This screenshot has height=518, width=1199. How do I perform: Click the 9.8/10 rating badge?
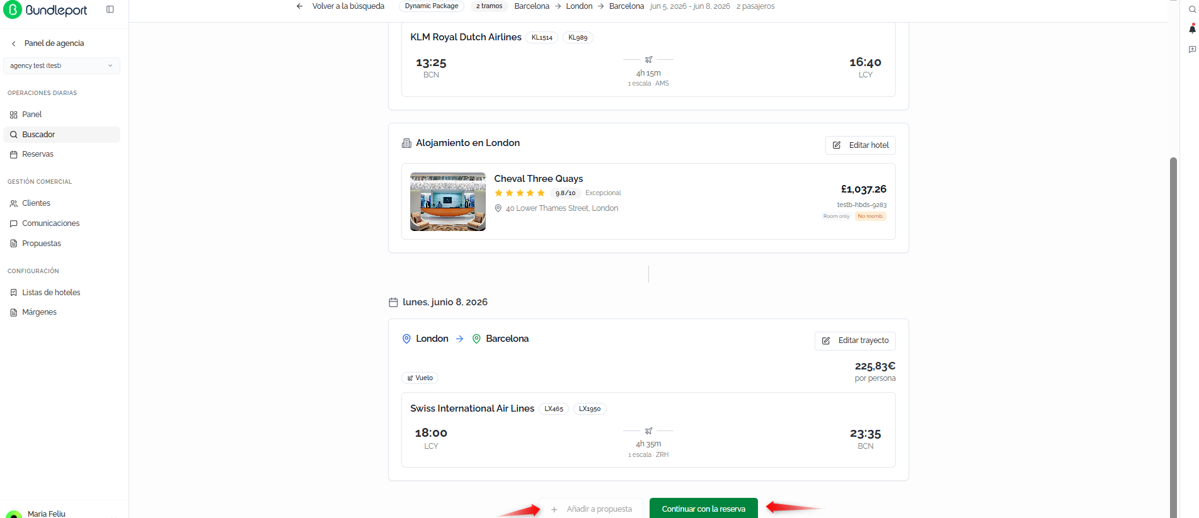[x=565, y=193]
